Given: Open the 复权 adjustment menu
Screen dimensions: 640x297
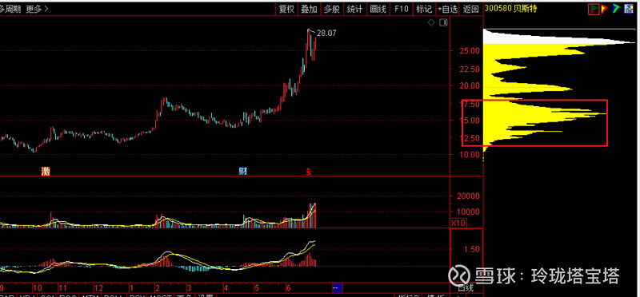Looking at the screenshot, I should 286,9.
